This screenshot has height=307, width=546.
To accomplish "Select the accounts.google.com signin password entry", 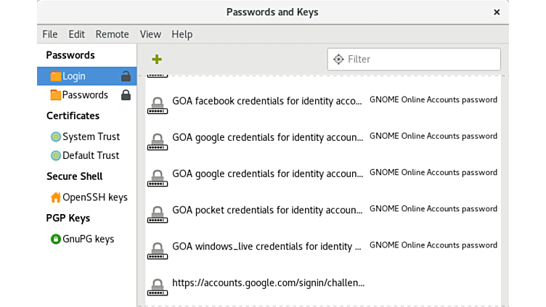I will pyautogui.click(x=267, y=283).
